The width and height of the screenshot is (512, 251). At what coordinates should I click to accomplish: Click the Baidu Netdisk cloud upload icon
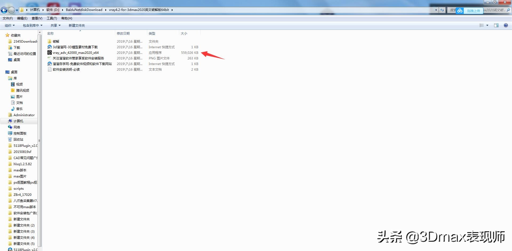tap(459, 11)
